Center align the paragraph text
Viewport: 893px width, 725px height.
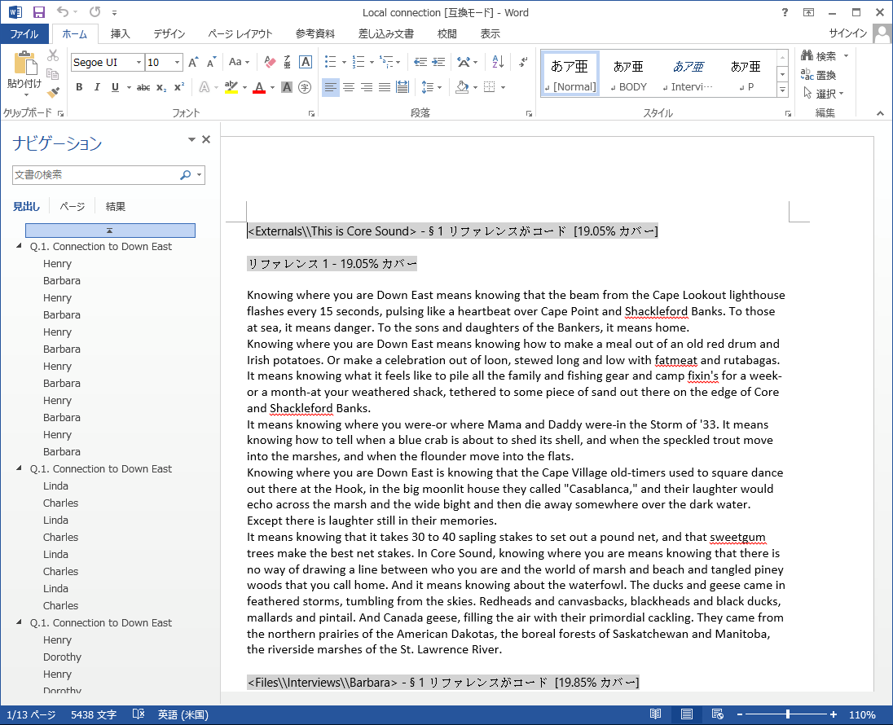point(349,87)
